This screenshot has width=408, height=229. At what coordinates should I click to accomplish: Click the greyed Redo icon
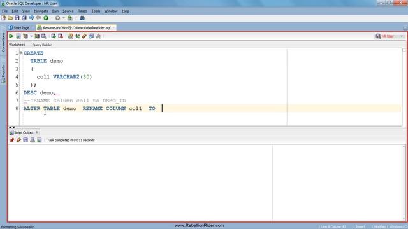click(38, 18)
